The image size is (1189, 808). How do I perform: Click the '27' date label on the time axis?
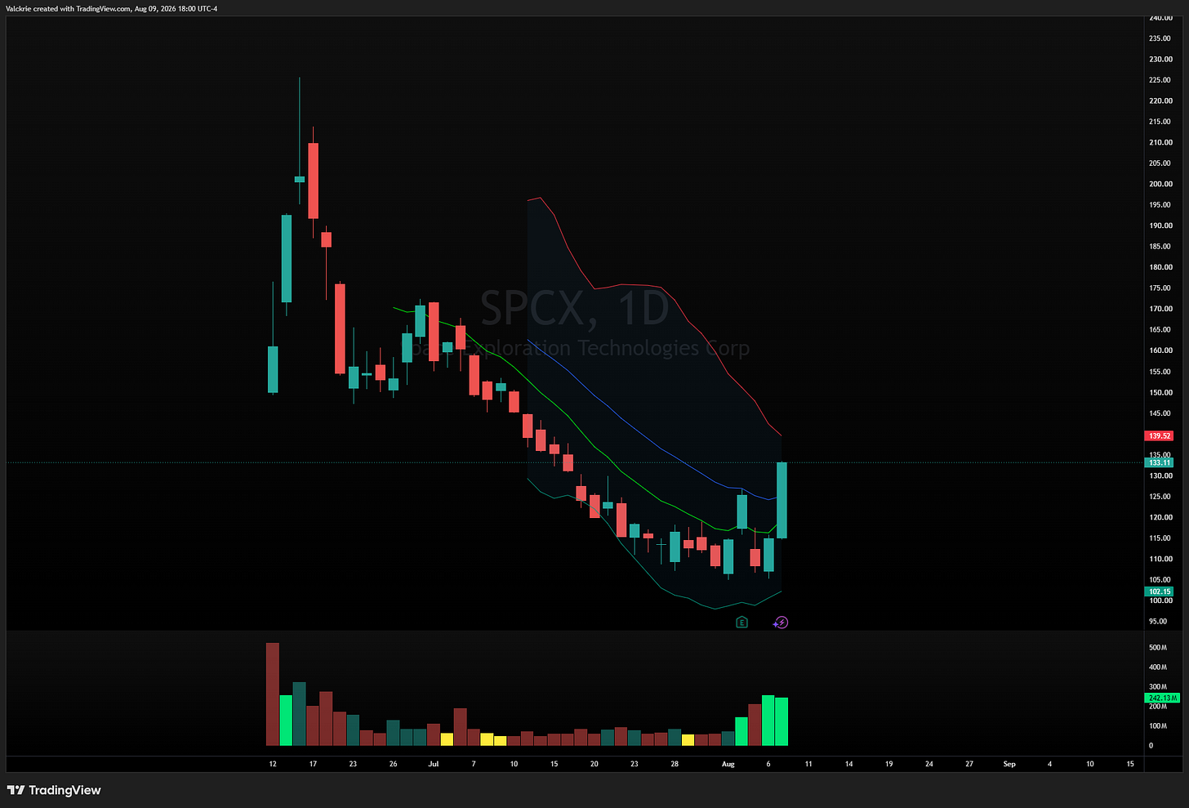point(969,765)
